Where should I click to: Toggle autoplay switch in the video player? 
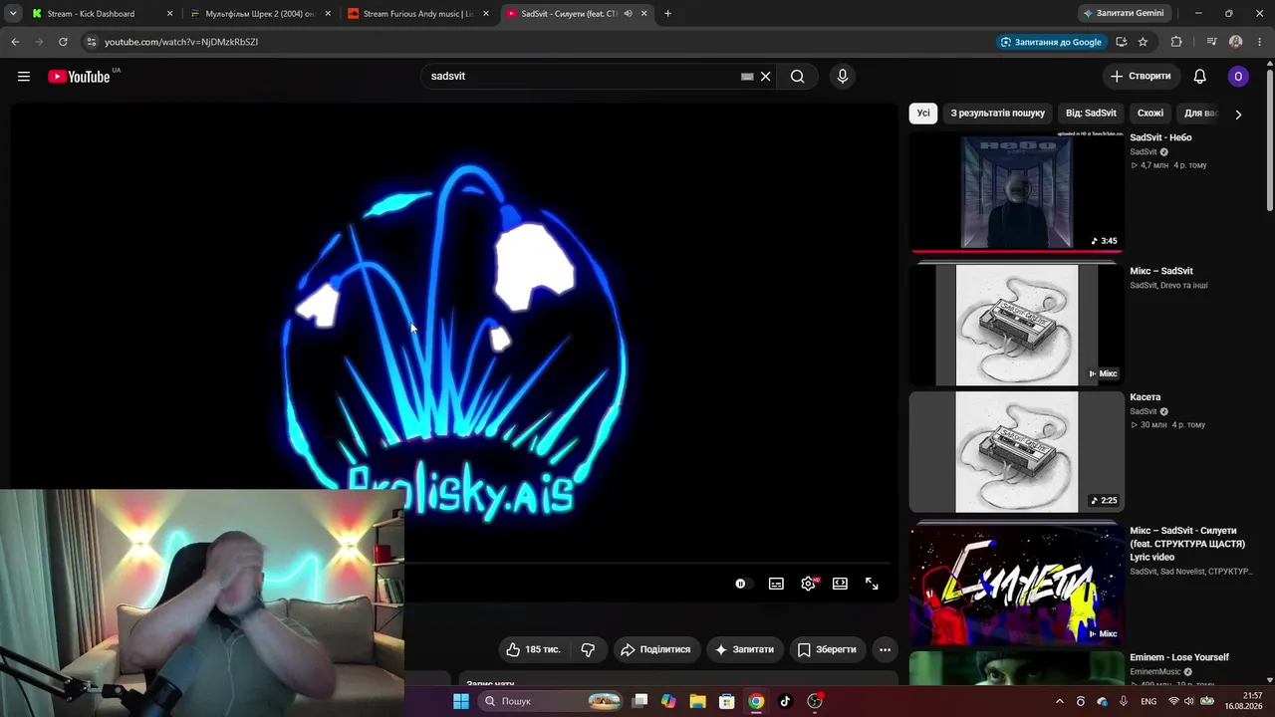pos(742,584)
